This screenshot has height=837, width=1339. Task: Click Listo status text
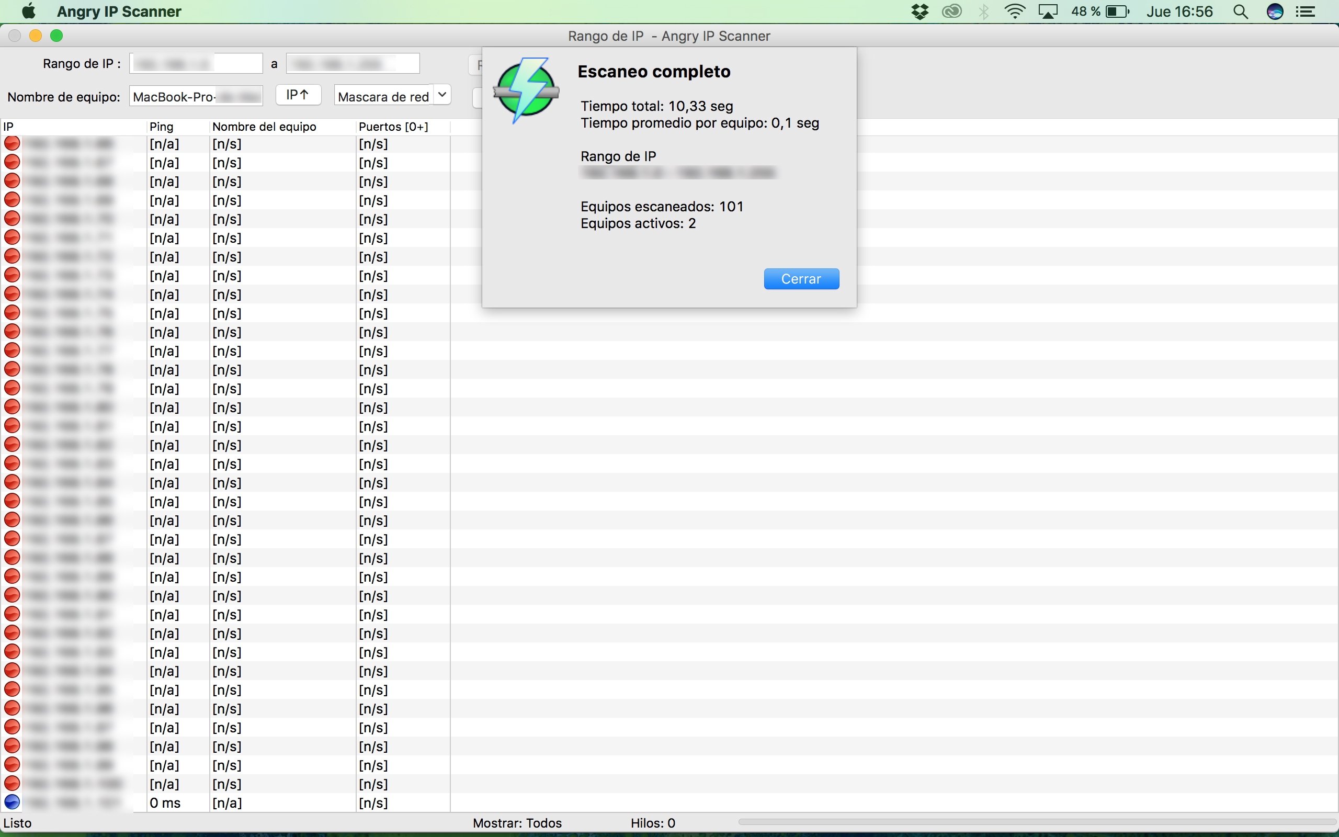(18, 823)
